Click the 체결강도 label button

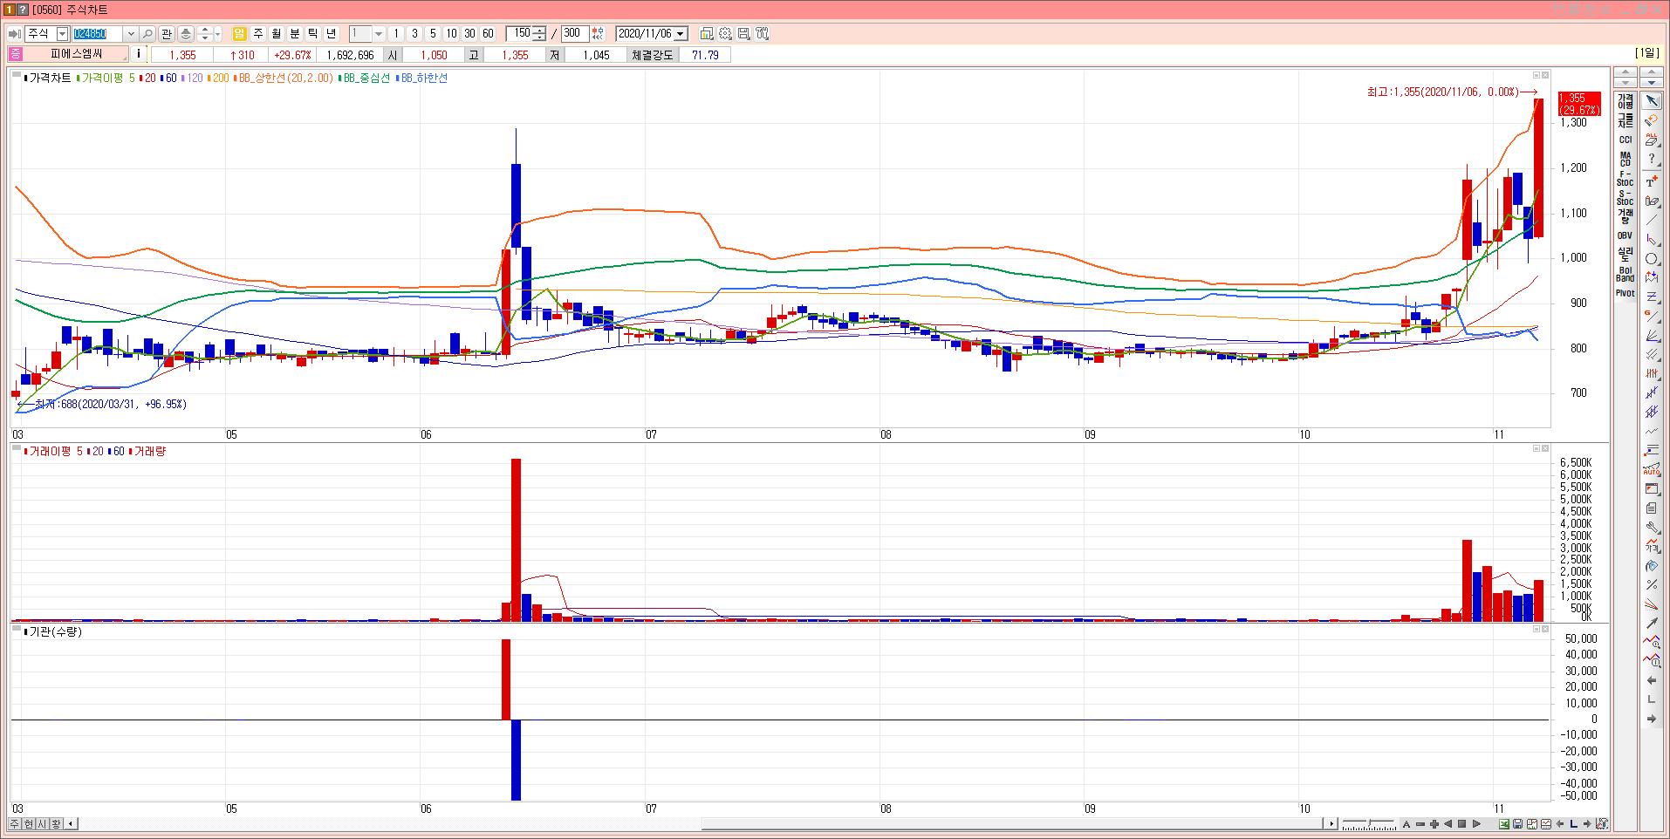(x=654, y=54)
